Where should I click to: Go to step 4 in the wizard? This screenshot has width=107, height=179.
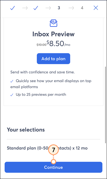(x=82, y=8)
